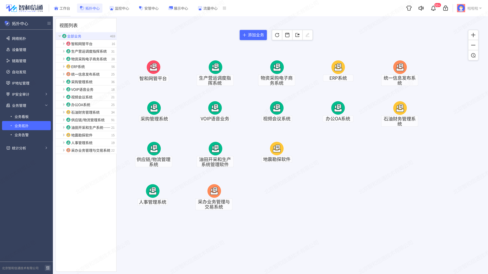
Task: Collapse sidebar using bottom menu icon
Action: [48, 268]
